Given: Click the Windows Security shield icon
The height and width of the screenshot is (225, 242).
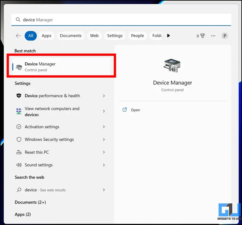Looking at the screenshot, I should coord(19,140).
